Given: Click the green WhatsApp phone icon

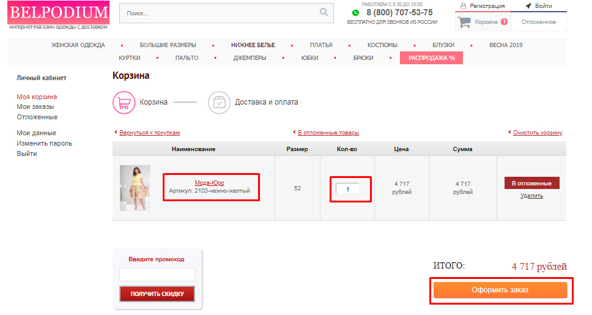Looking at the screenshot, I should tap(355, 12).
